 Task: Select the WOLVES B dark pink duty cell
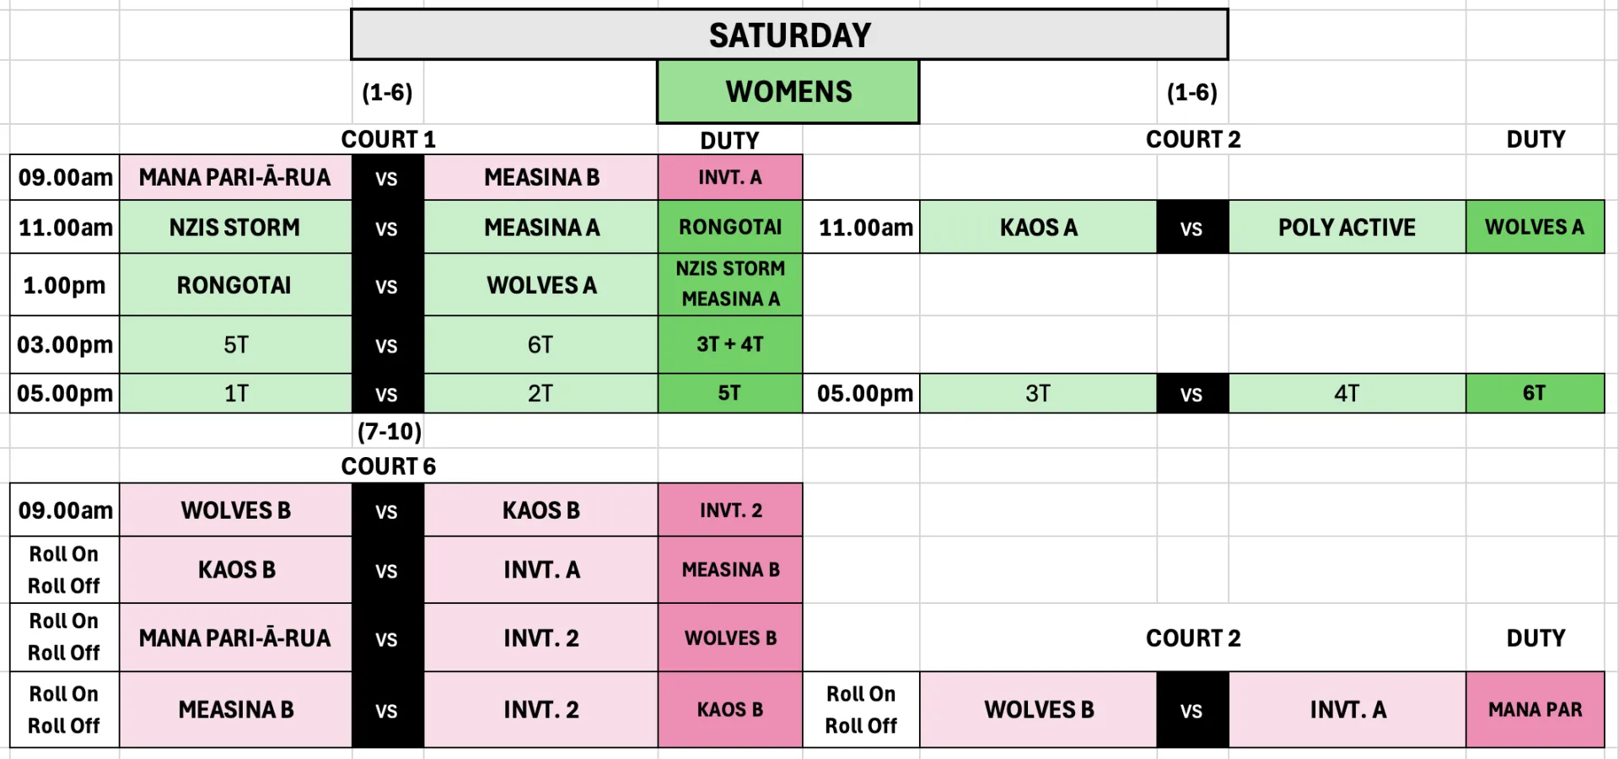click(730, 638)
